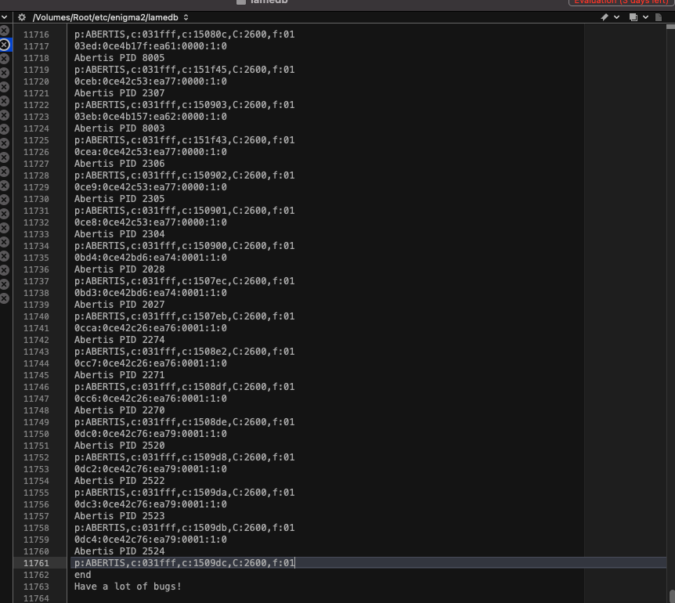
Task: Click the 'Abertis PID 2524' line
Action: coord(119,551)
